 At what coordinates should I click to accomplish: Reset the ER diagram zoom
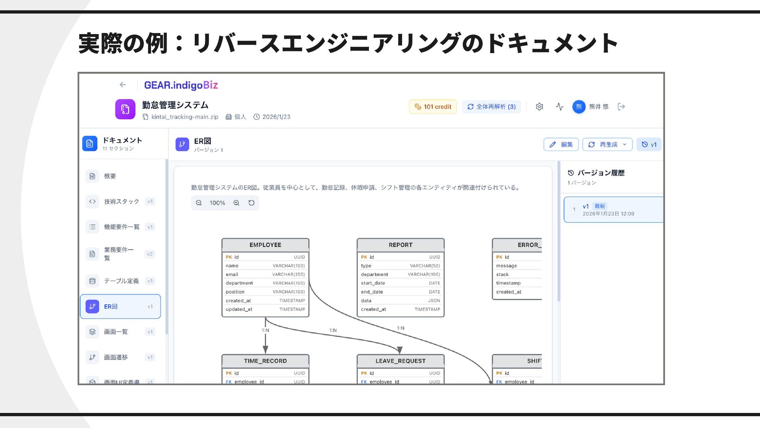pyautogui.click(x=251, y=203)
